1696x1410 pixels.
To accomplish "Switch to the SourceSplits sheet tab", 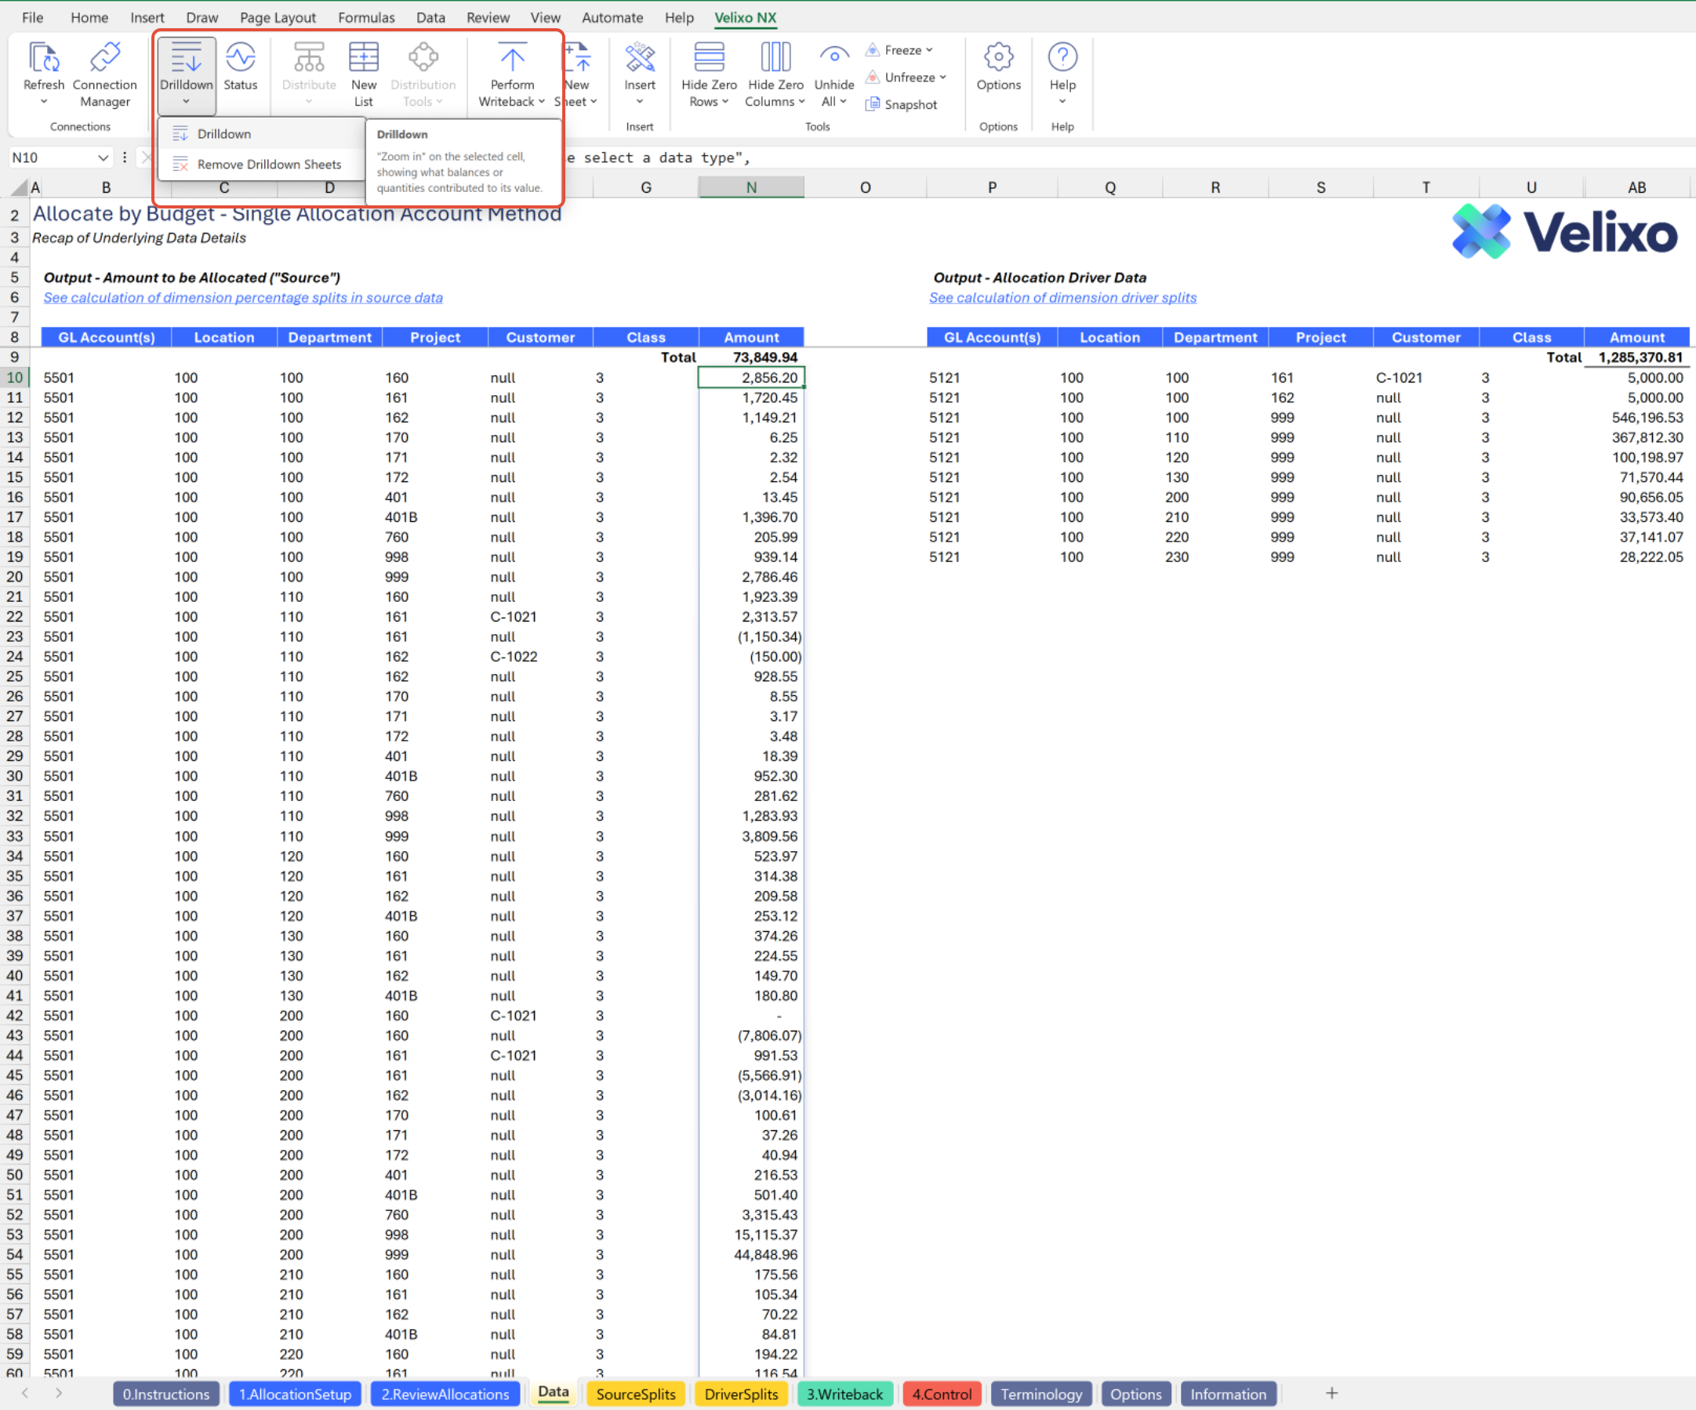I will coord(635,1394).
